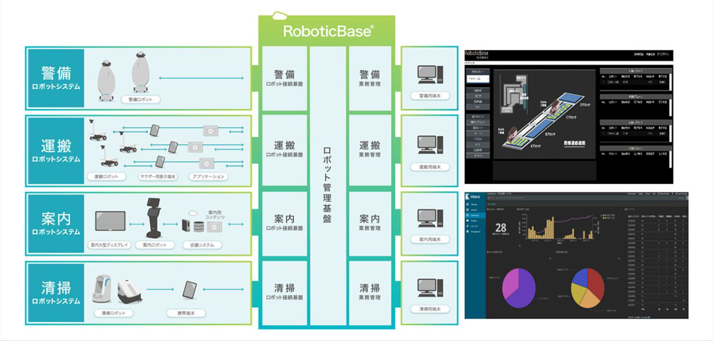Image resolution: width=713 pixels, height=341 pixels.
Task: Click the RoboticBase cloud icon
Action: click(x=279, y=16)
